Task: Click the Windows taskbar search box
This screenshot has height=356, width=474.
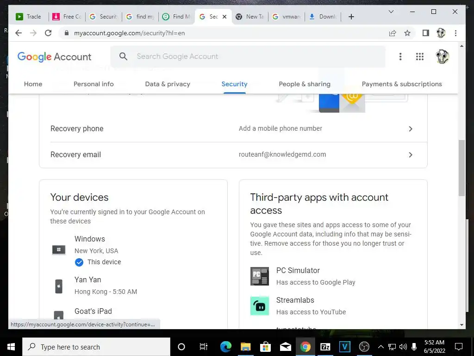Action: pos(96,347)
